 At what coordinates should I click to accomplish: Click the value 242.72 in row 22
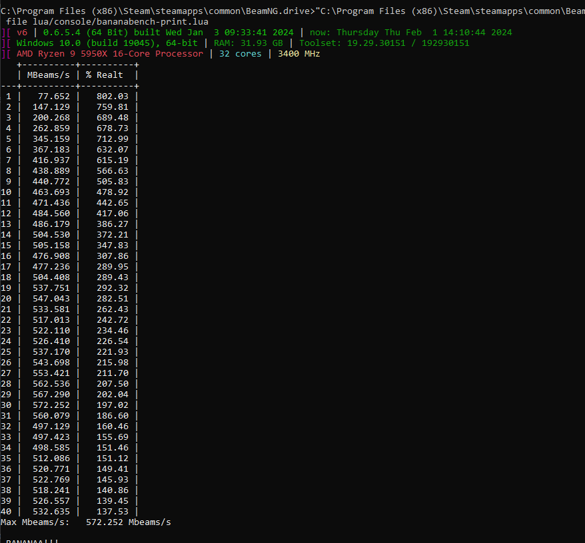coord(113,320)
